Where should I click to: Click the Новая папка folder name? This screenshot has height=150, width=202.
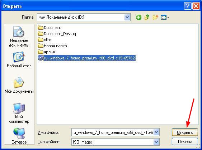tap(55, 46)
